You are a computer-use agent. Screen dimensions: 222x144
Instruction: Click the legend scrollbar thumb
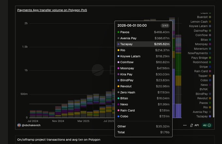pyautogui.click(x=214, y=96)
